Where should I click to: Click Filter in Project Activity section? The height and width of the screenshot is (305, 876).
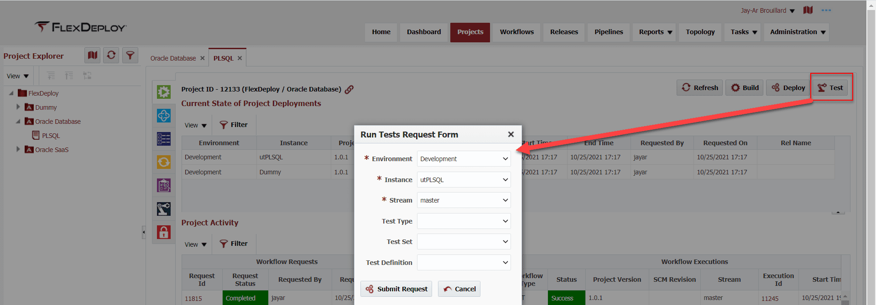pyautogui.click(x=234, y=244)
